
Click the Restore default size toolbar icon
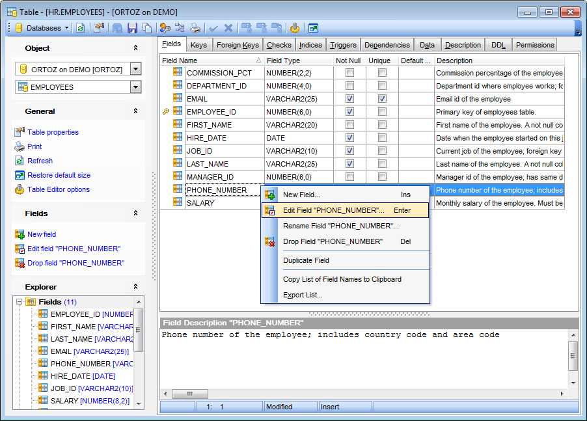tap(313, 28)
